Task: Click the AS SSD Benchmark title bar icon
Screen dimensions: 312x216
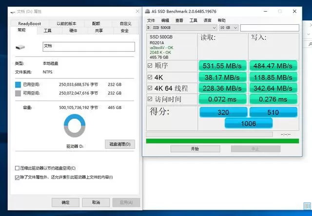Action: coord(148,11)
